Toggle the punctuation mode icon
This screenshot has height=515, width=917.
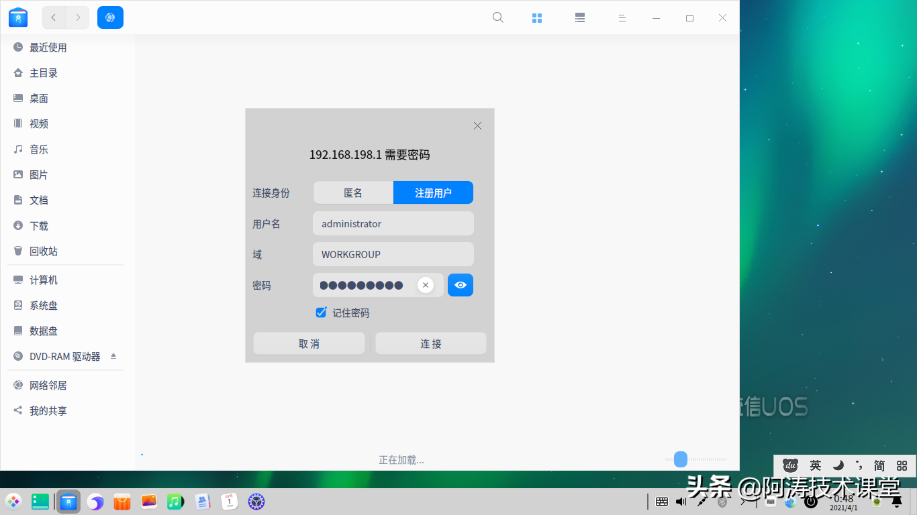coord(859,465)
